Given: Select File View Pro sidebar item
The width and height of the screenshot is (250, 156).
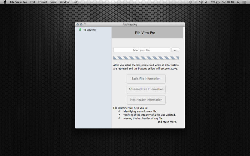Looking at the screenshot, I should 89,30.
